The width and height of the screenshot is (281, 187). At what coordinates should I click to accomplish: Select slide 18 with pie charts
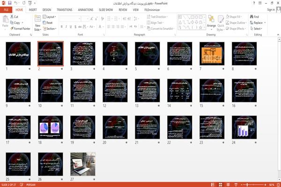click(x=51, y=127)
